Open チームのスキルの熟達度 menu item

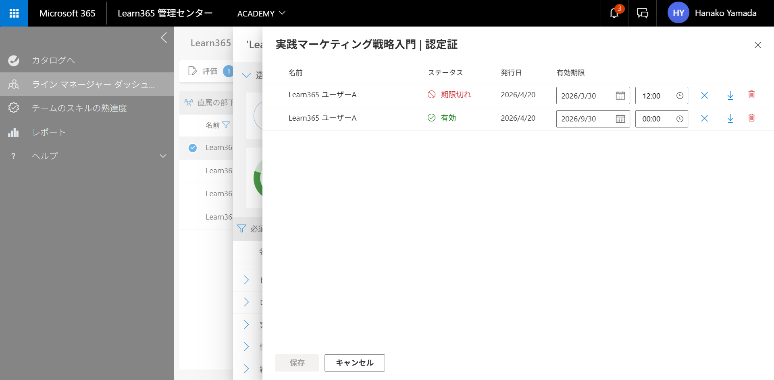(x=87, y=108)
